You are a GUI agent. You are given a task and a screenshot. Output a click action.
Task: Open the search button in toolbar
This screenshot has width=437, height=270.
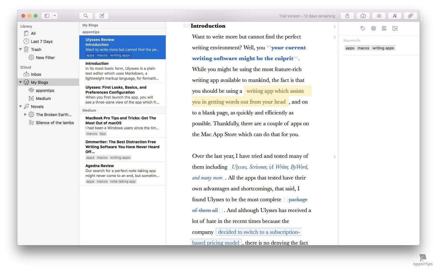(x=86, y=16)
